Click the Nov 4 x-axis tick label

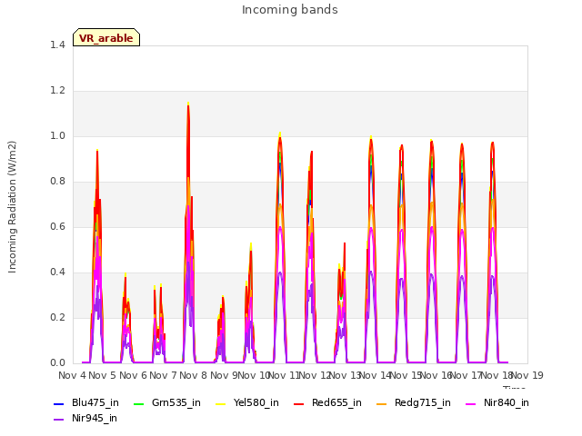click(73, 375)
